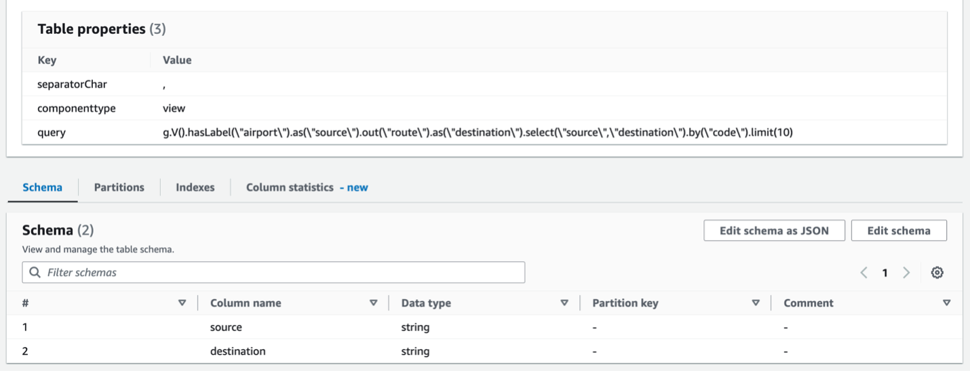Sort by Data type arrow
Screen dimensions: 970x373
click(564, 303)
